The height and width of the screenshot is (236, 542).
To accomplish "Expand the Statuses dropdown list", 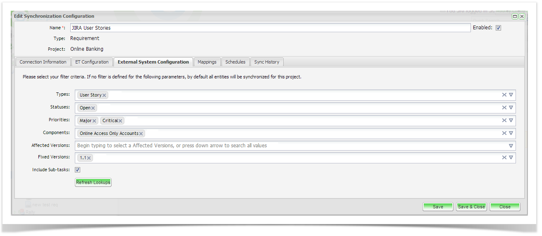I will click(x=511, y=108).
